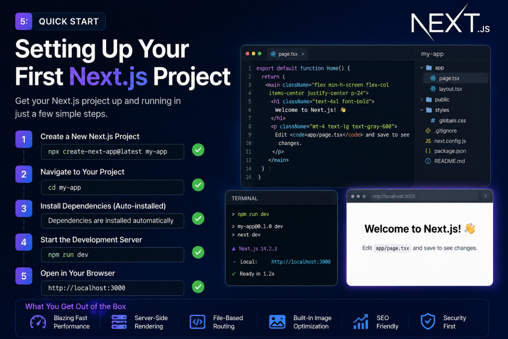Click the Dependencies are installed automatically box

(x=113, y=221)
